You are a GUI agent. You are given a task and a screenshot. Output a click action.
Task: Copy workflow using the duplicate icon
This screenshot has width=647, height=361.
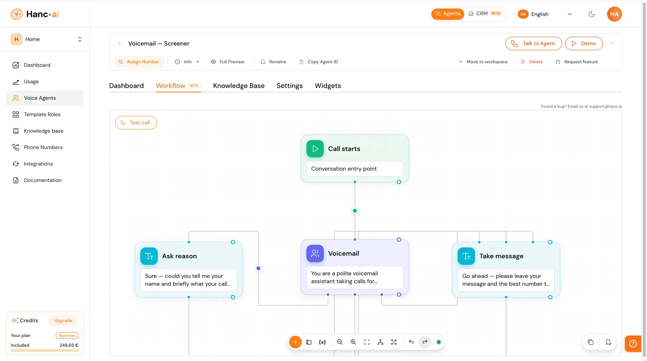coord(590,342)
